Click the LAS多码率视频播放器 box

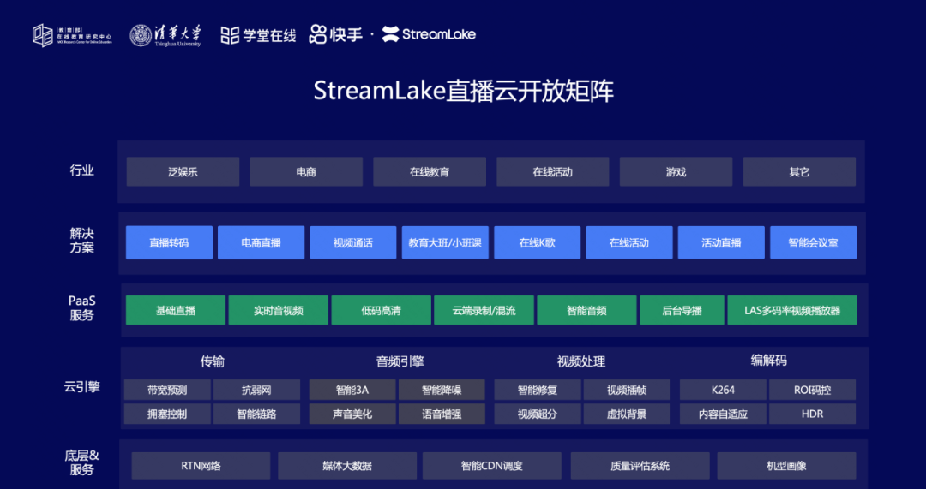tap(792, 310)
